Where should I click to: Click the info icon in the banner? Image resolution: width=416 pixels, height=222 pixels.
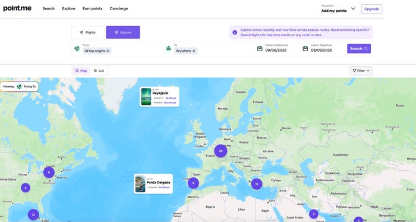click(235, 32)
